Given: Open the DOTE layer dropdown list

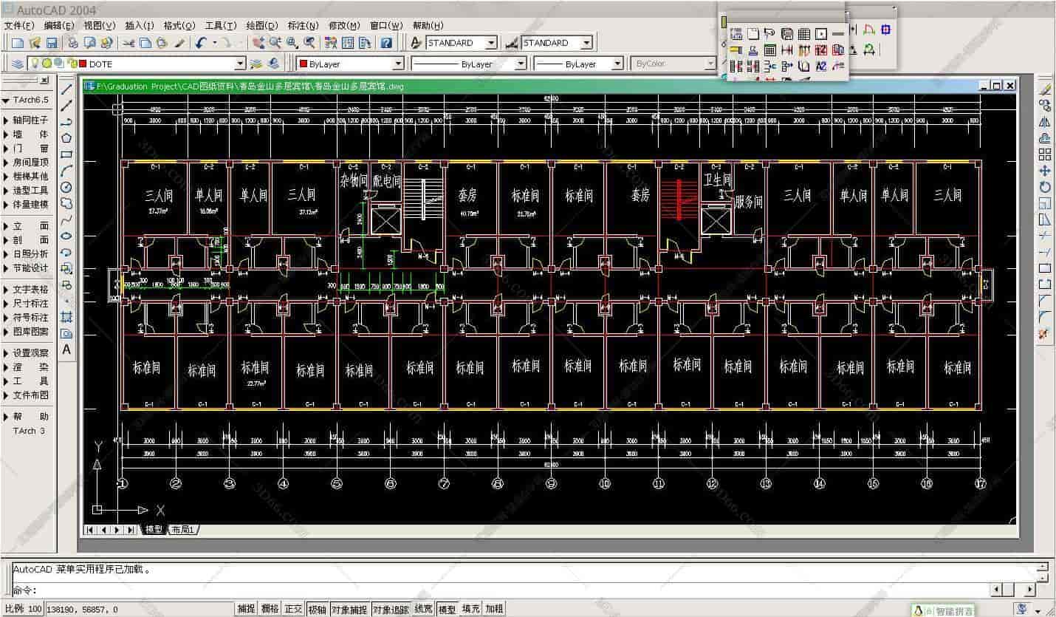Looking at the screenshot, I should pyautogui.click(x=240, y=64).
